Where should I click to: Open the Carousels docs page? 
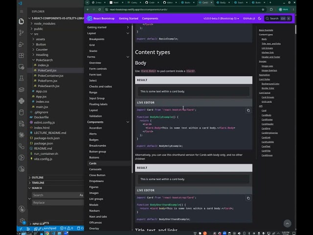[95, 169]
